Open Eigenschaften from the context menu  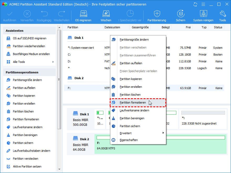(129, 140)
